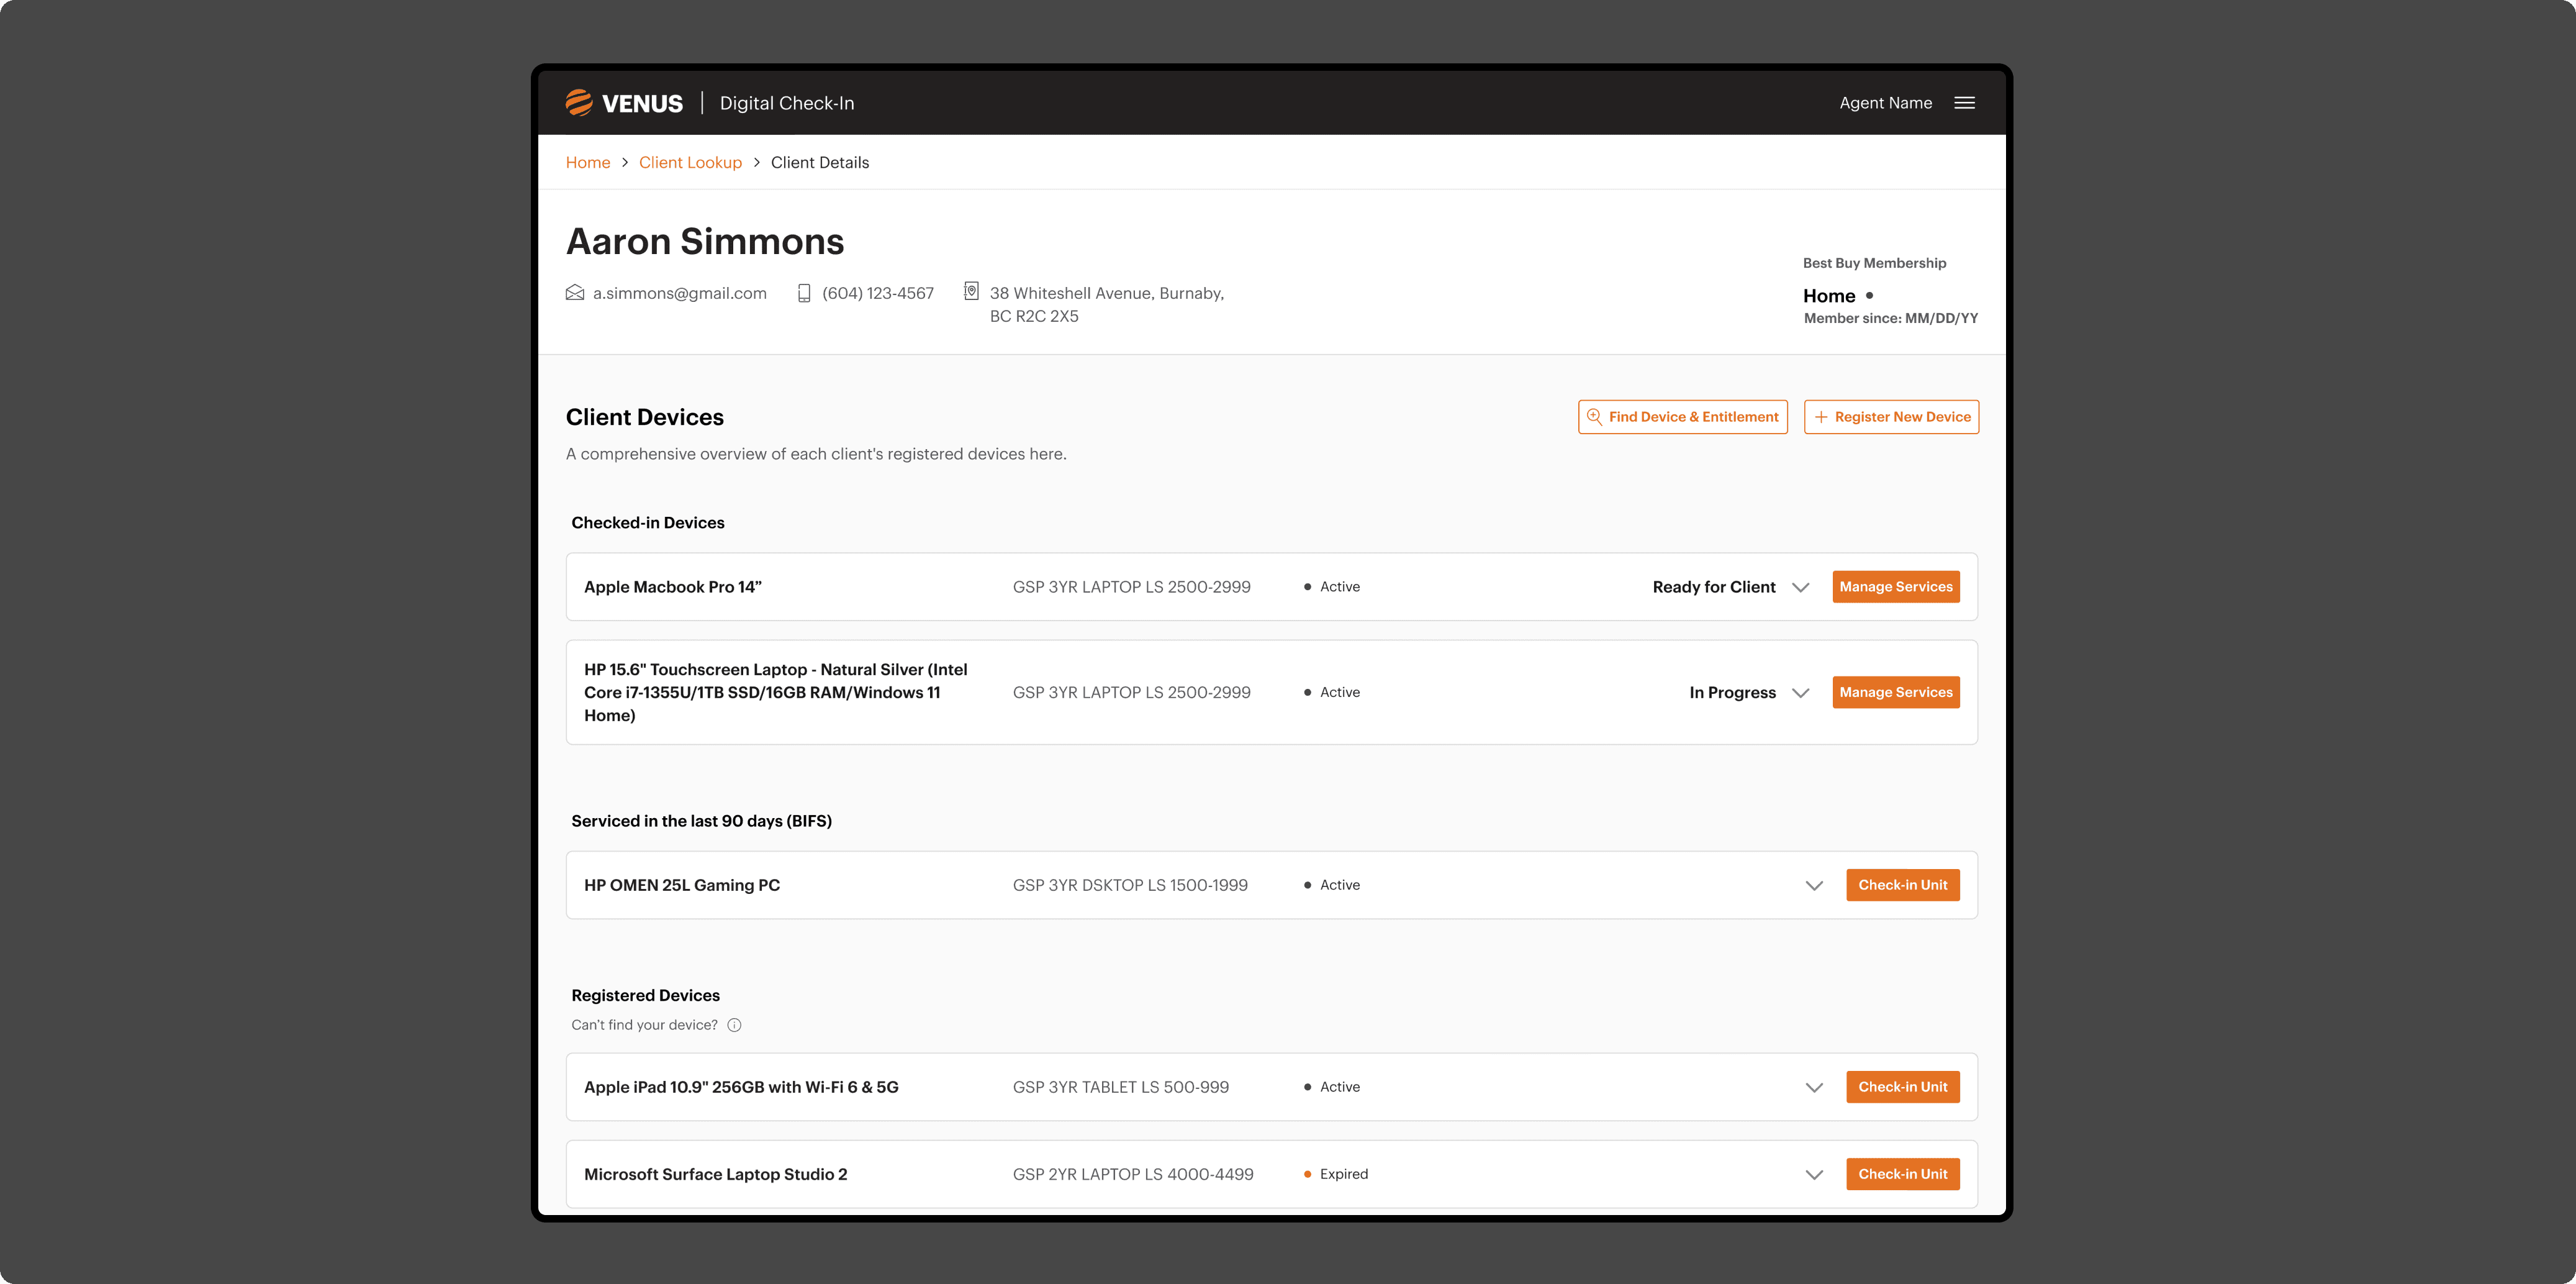
Task: Click the Home membership status dot
Action: point(1869,295)
